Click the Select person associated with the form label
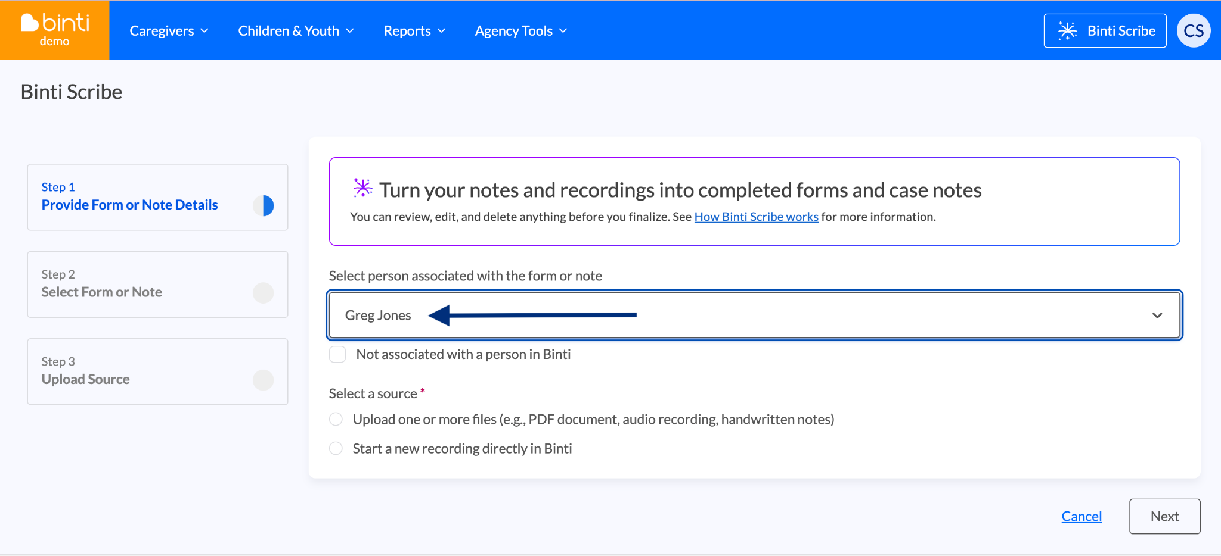This screenshot has height=556, width=1221. pos(466,276)
